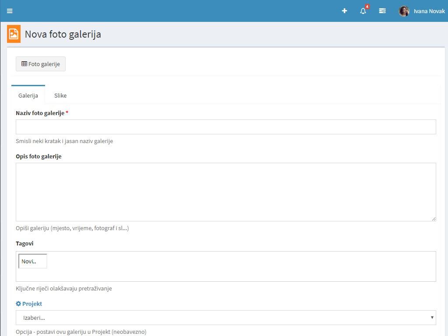Grab the description textarea resize handle
Viewport: 448px width, 336px height.
click(x=434, y=219)
